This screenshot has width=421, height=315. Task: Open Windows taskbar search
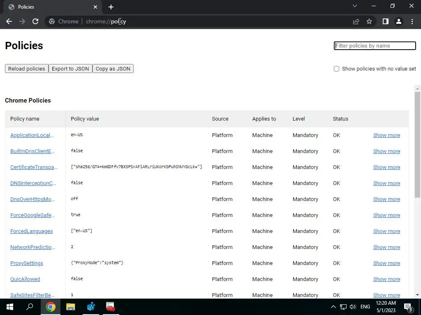coord(30,307)
